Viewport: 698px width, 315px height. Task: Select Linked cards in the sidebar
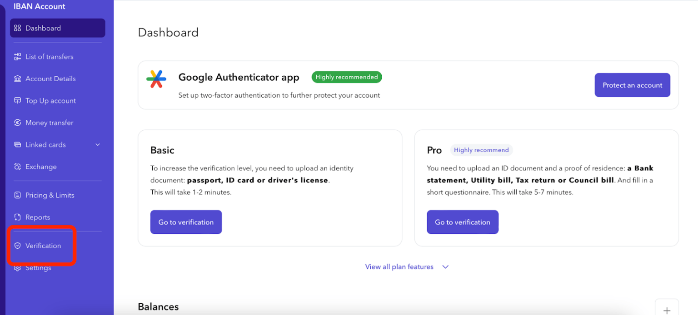click(45, 145)
